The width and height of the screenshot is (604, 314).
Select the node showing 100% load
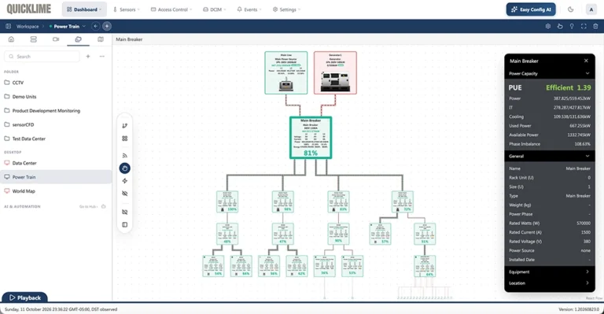point(227,201)
